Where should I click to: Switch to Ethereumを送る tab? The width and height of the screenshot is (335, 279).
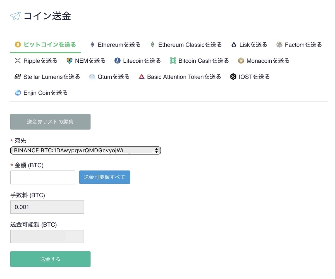tap(116, 45)
